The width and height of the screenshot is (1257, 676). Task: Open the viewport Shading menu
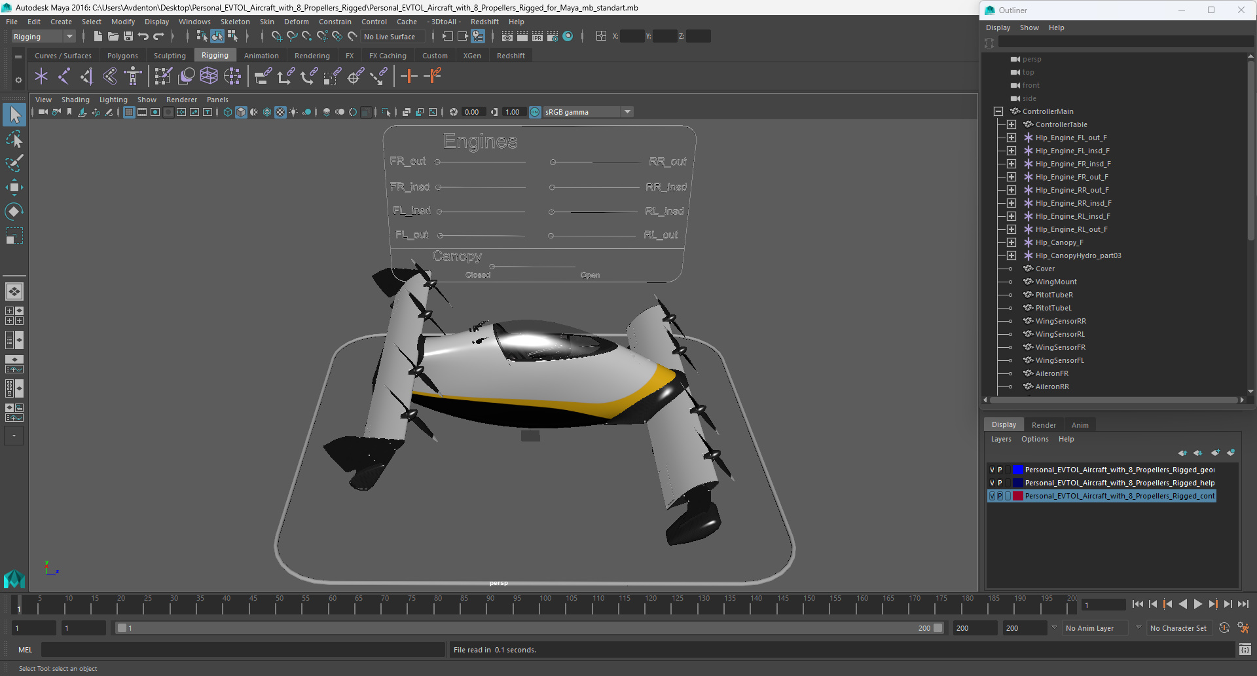click(75, 100)
